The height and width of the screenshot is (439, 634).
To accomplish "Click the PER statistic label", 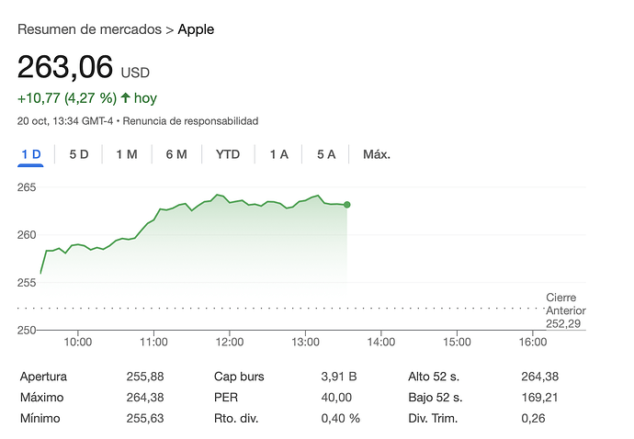I will [226, 397].
